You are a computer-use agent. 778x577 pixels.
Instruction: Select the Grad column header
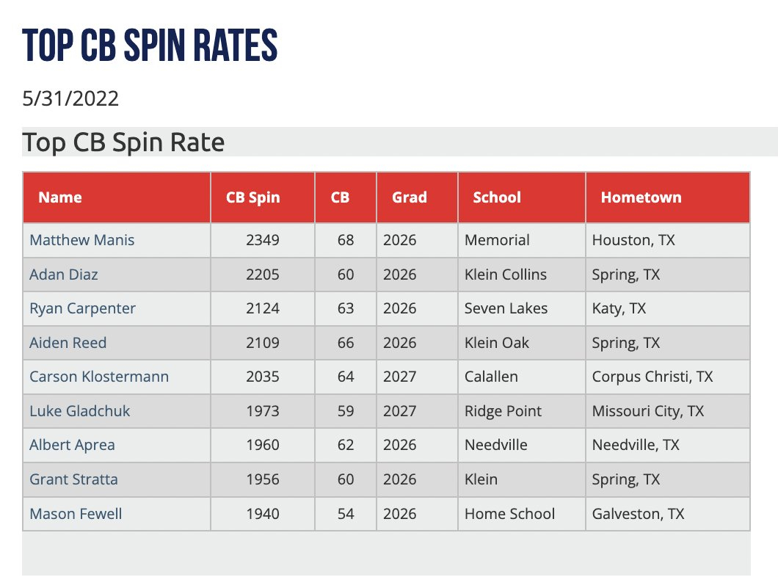410,197
